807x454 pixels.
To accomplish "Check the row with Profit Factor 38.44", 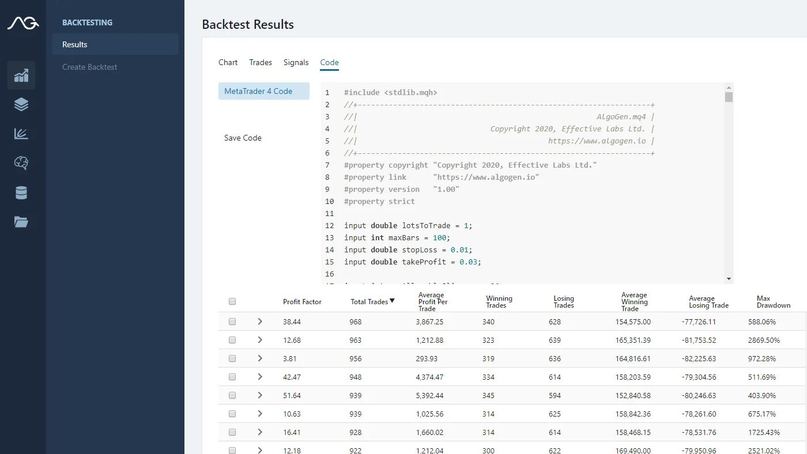I will [x=232, y=321].
